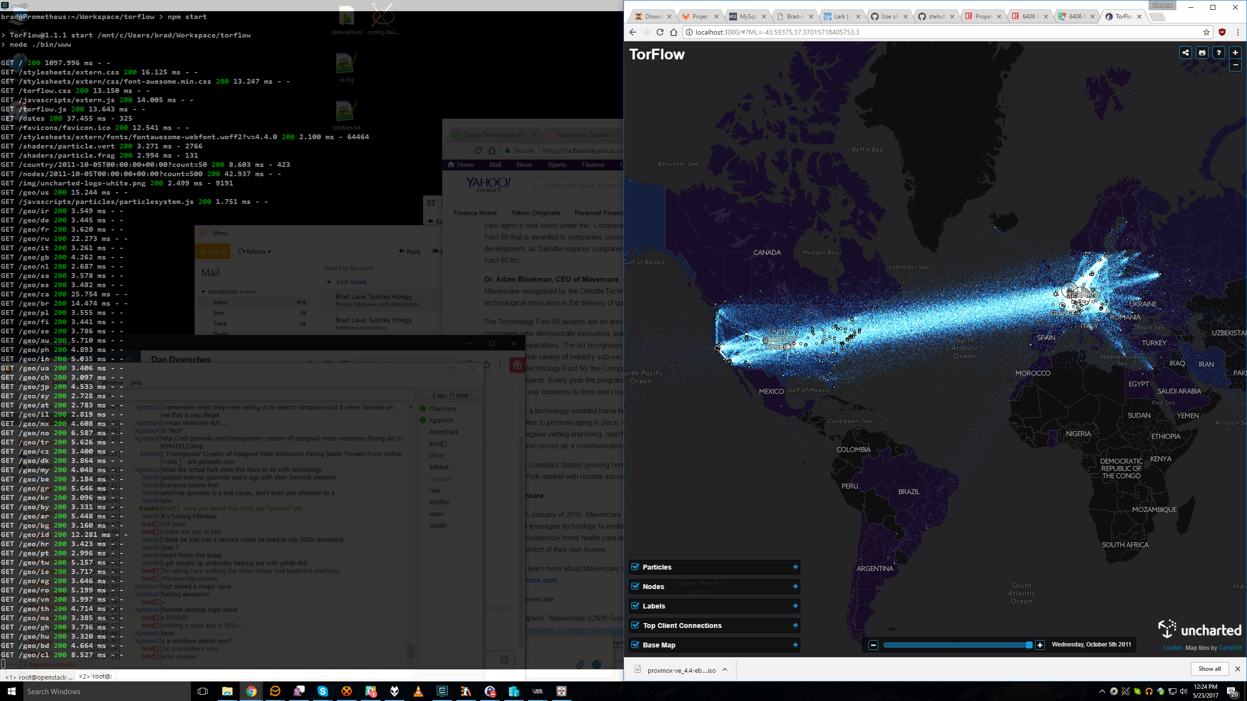Open the TorFlow help question-mark button

[1219, 53]
